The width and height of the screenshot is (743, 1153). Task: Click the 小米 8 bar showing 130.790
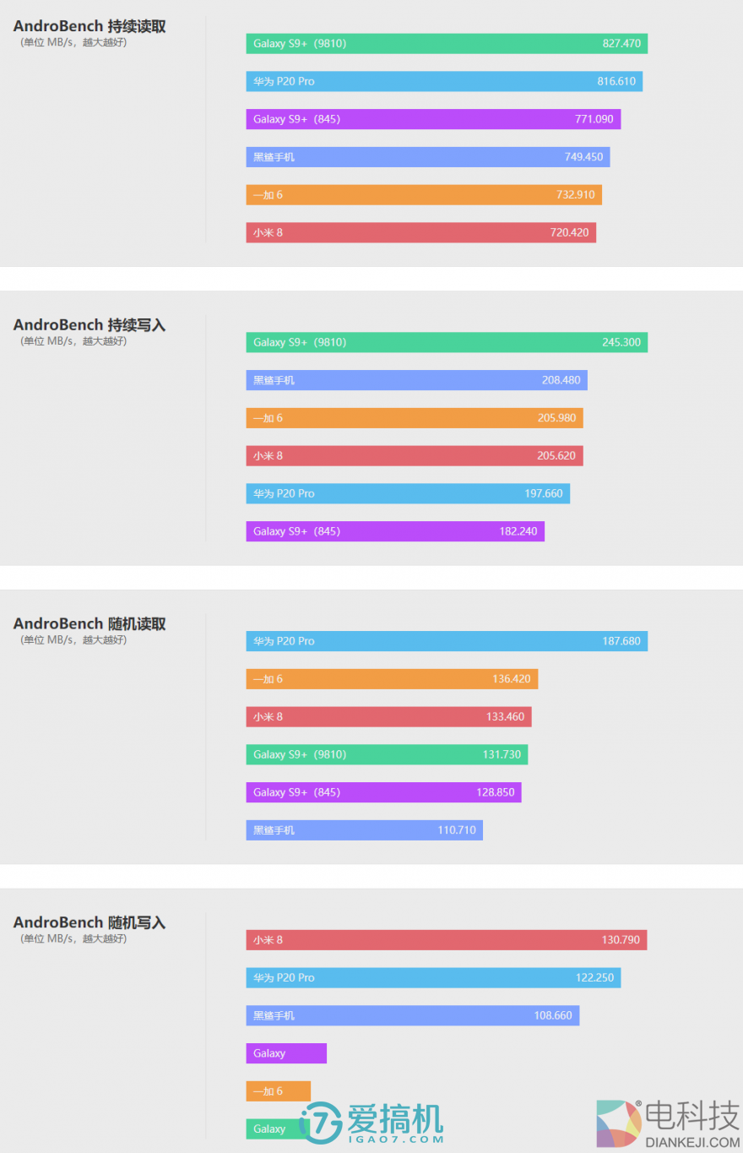(447, 940)
